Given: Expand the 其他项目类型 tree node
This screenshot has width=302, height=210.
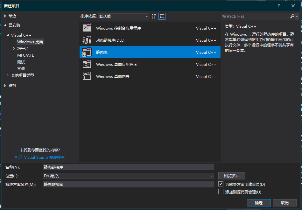Looking at the screenshot, I should (8, 75).
